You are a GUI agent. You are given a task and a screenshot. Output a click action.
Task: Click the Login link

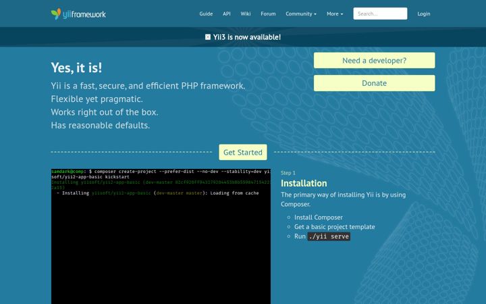point(424,14)
